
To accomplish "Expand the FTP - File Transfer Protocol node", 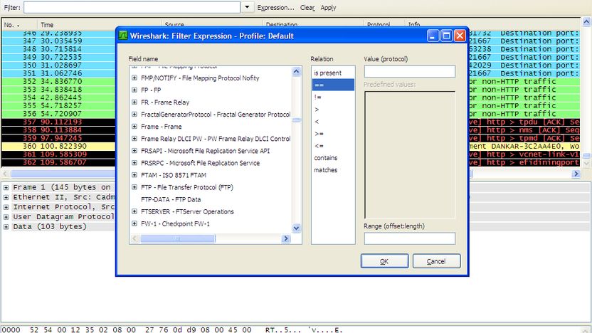I will [134, 187].
